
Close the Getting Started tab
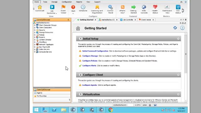pos(95,20)
